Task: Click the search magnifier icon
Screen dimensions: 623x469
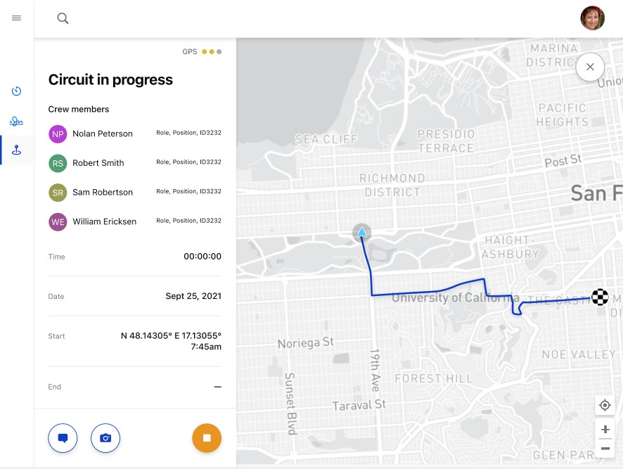Action: (x=63, y=18)
